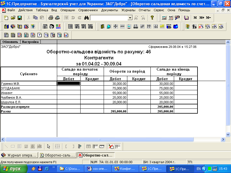Viewport: 231px width, 173px height.
Task: Open the Журналы menu
Action: pyautogui.click(x=128, y=10)
